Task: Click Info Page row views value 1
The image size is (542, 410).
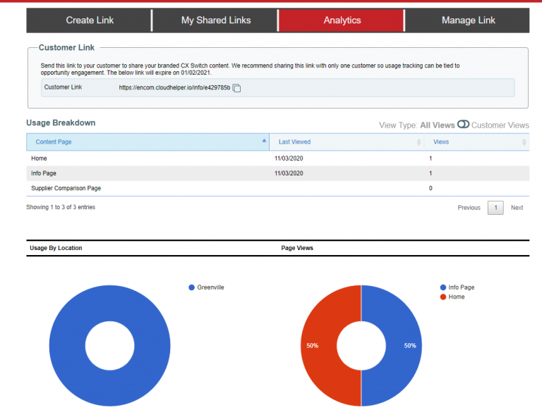Action: pos(430,173)
